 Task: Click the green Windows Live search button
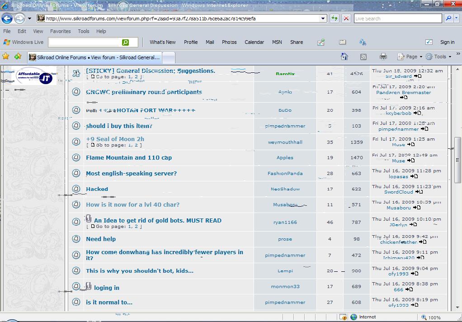pyautogui.click(x=125, y=42)
